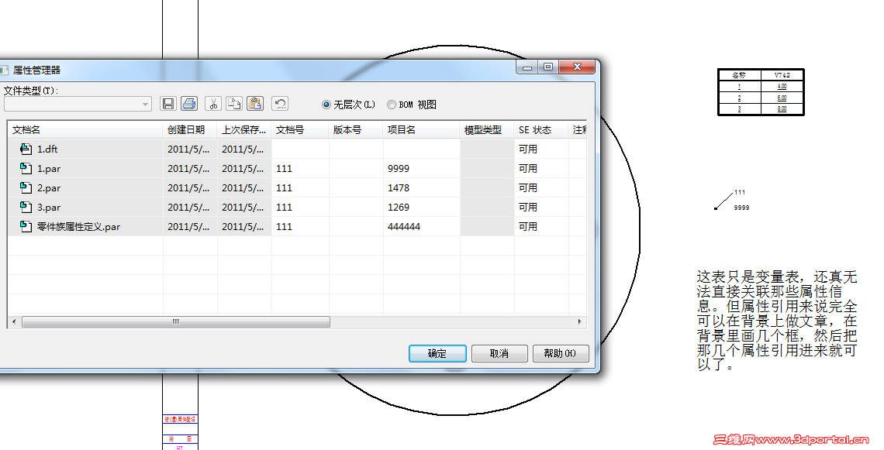The width and height of the screenshot is (884, 450).
Task: Maximize the 属性管理器 dialog
Action: tap(548, 67)
